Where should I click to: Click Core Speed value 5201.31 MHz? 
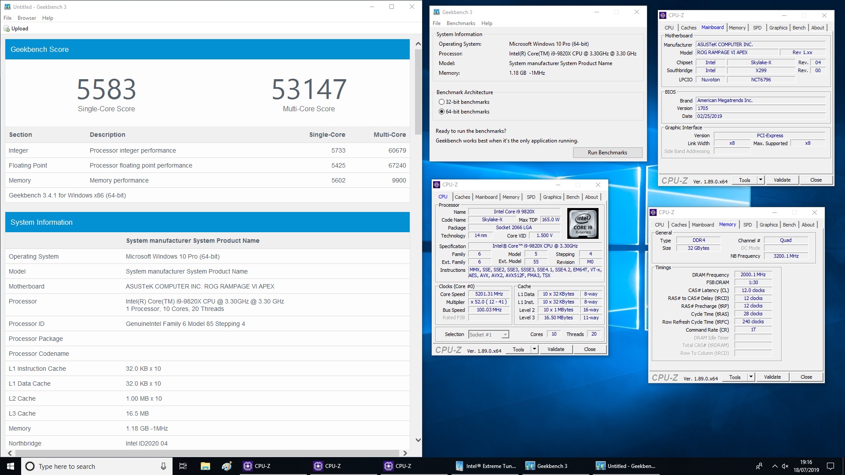(x=489, y=294)
